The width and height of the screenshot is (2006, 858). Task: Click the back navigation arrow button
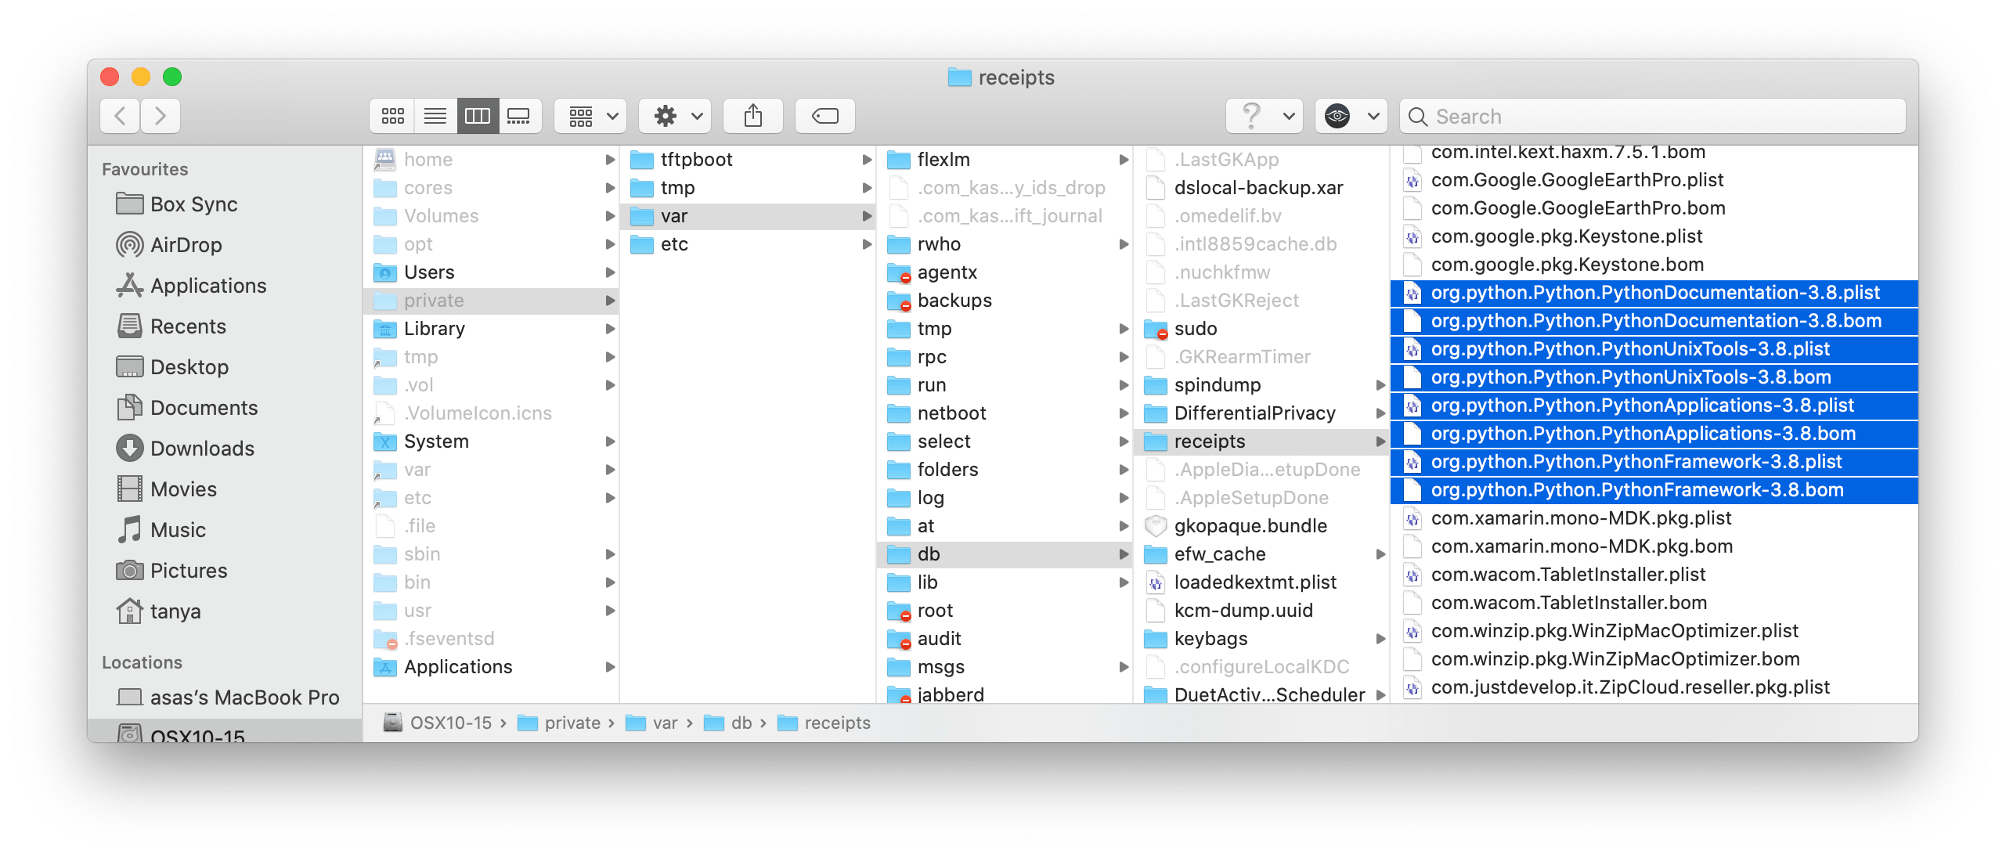coord(121,114)
